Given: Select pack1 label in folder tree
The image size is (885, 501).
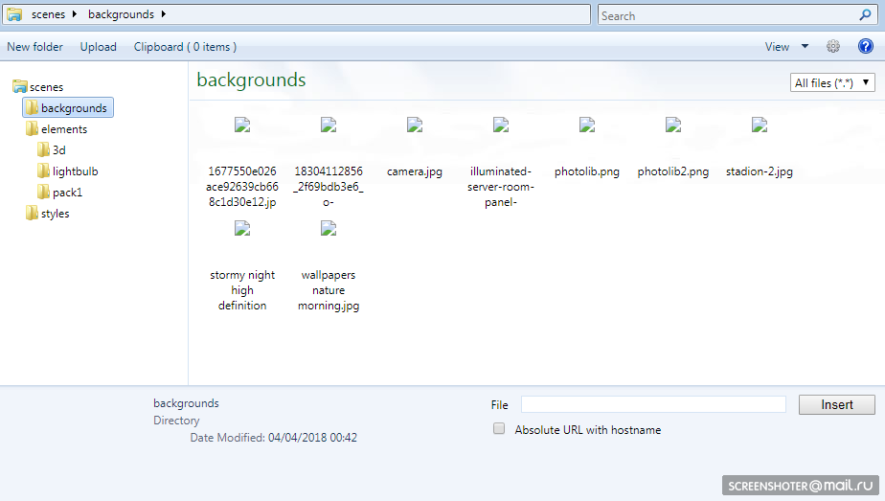Looking at the screenshot, I should (x=67, y=193).
